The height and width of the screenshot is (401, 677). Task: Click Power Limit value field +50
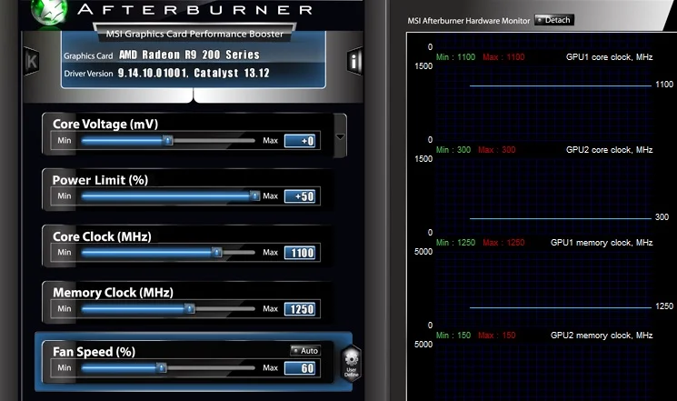pos(300,196)
